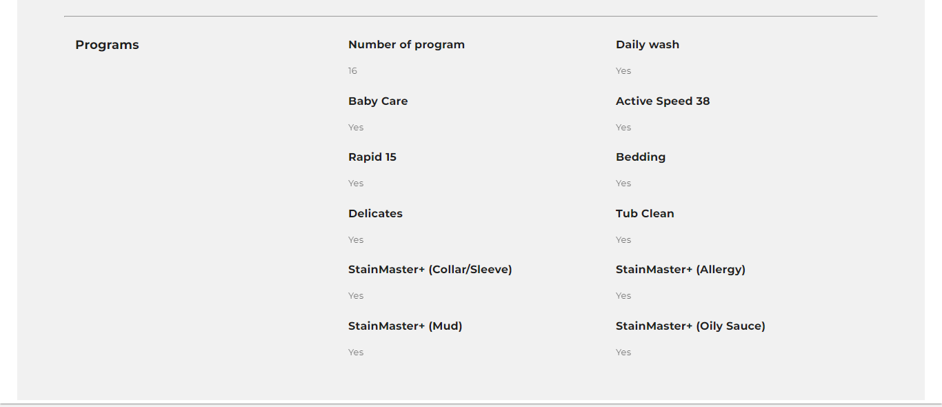This screenshot has height=407, width=942.
Task: Select the value 16 under Number of program
Action: pos(352,71)
